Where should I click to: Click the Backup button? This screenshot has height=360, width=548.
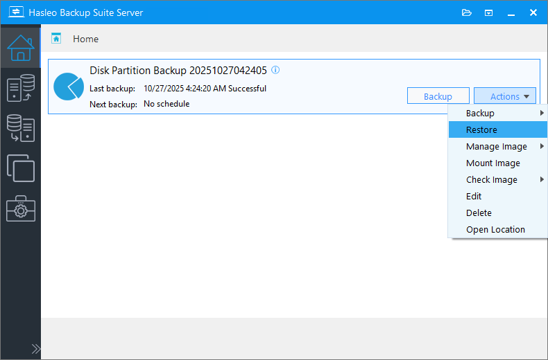[x=438, y=96]
